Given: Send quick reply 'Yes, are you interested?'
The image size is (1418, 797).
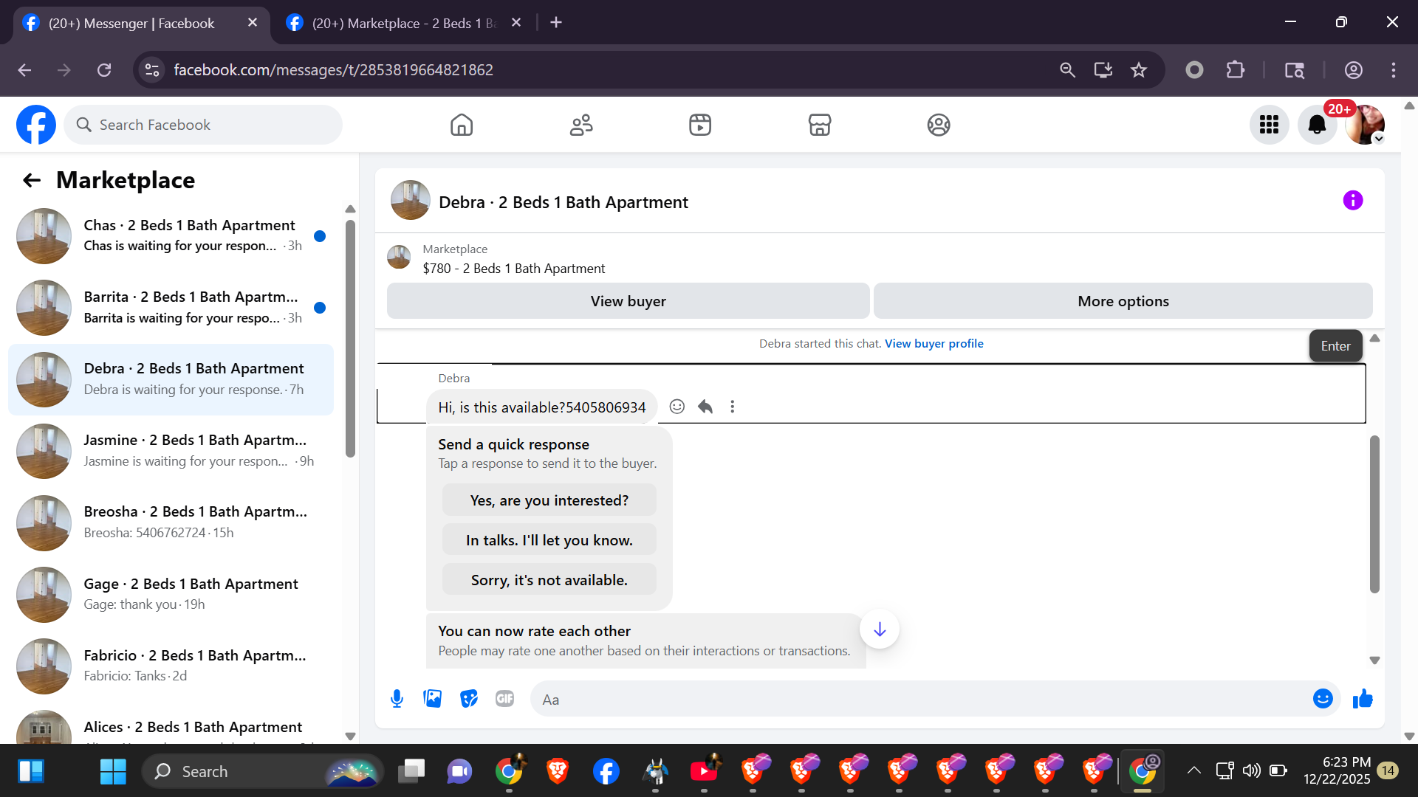Looking at the screenshot, I should coord(549,500).
